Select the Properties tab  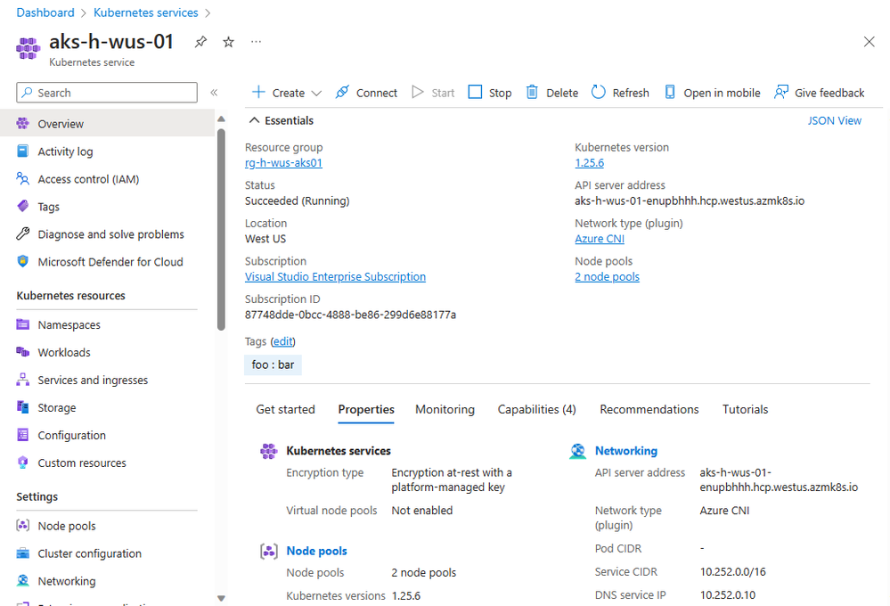366,409
